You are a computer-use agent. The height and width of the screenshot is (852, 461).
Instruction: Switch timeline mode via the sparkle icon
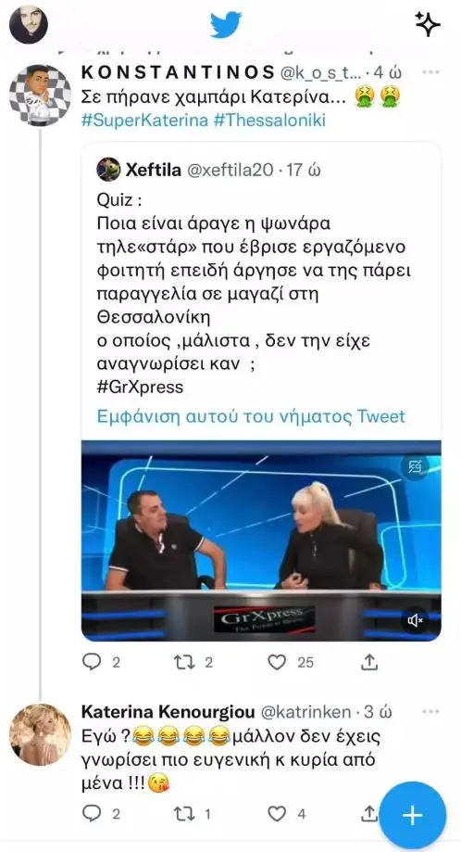428,24
